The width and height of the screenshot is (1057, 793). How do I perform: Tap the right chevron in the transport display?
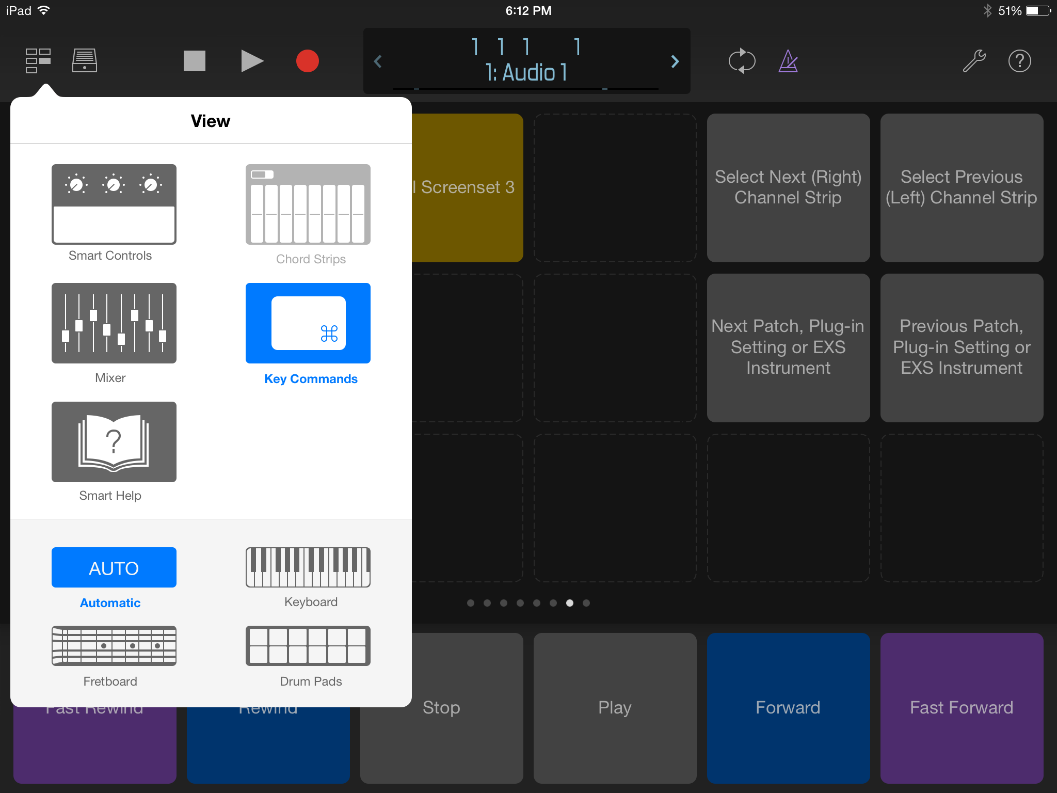[675, 61]
